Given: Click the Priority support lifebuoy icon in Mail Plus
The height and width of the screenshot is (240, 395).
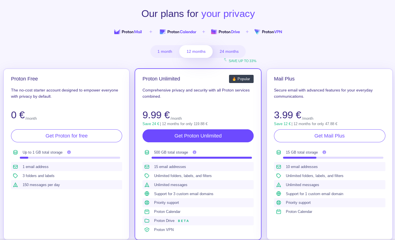Looking at the screenshot, I should pyautogui.click(x=279, y=203).
